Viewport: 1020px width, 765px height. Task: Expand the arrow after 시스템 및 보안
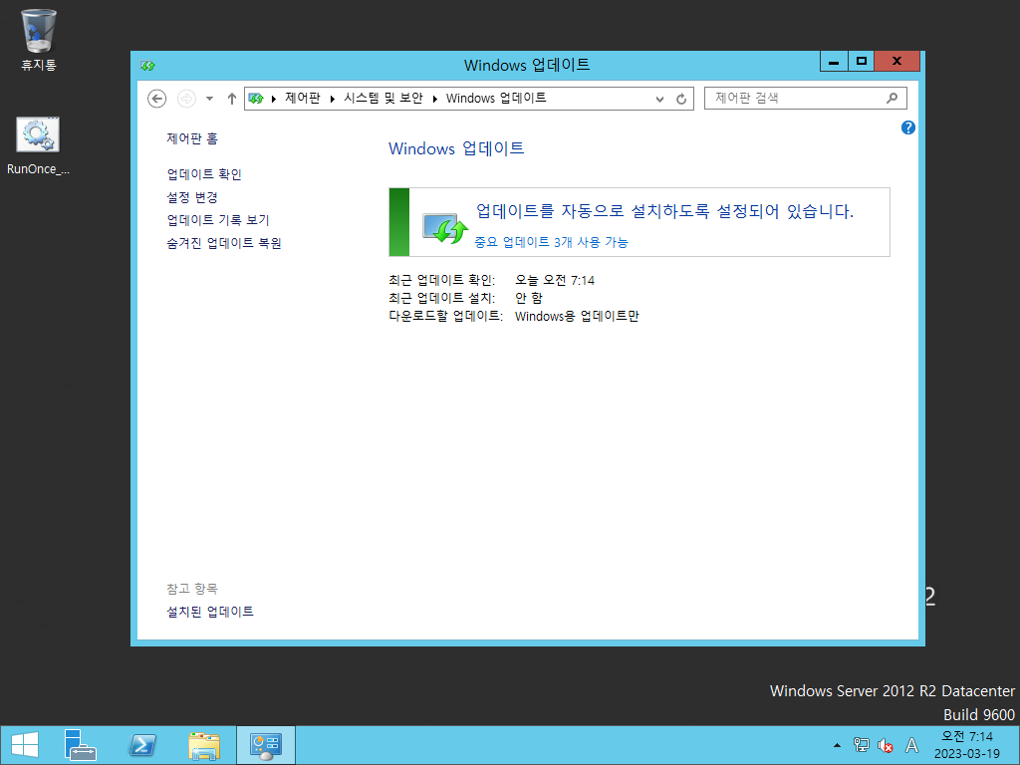pyautogui.click(x=435, y=99)
